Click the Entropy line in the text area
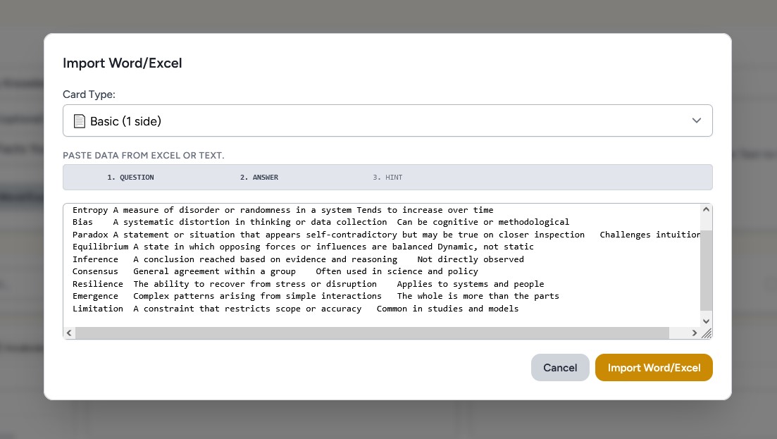 tap(211, 209)
